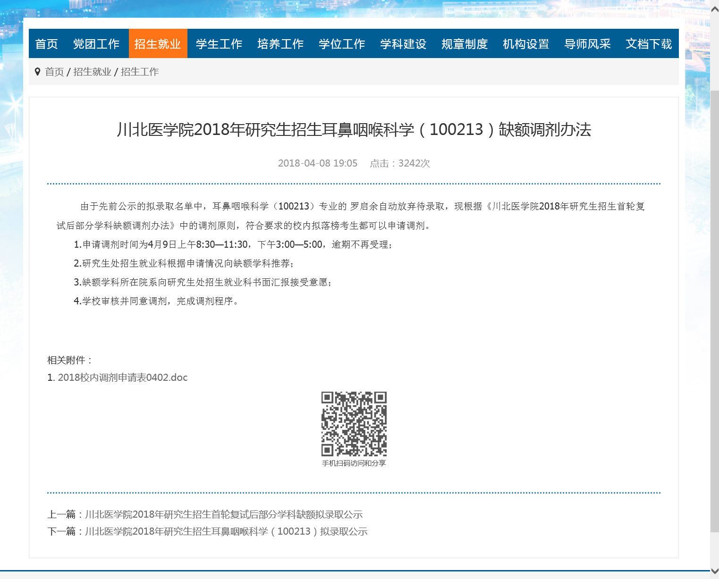Viewport: 719px width, 579px height.
Task: Open the 首页 navigation menu item
Action: [x=46, y=44]
